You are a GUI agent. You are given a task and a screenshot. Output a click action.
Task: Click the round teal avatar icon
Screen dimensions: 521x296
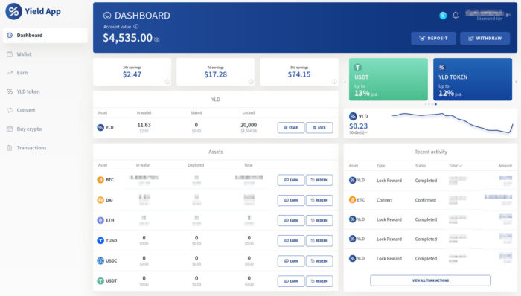point(443,16)
